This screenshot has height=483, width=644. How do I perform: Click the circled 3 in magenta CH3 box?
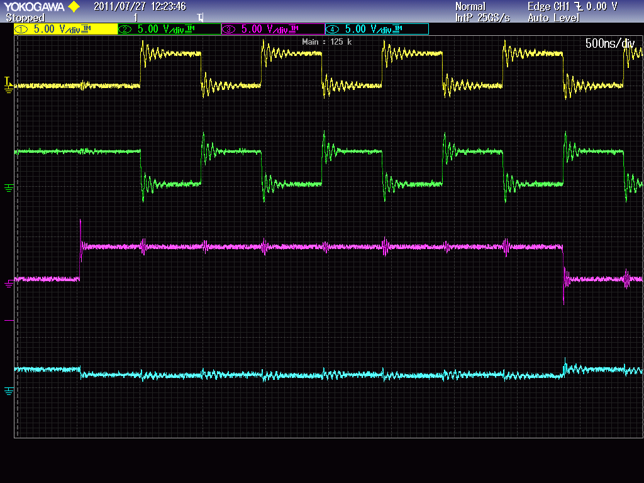[229, 29]
